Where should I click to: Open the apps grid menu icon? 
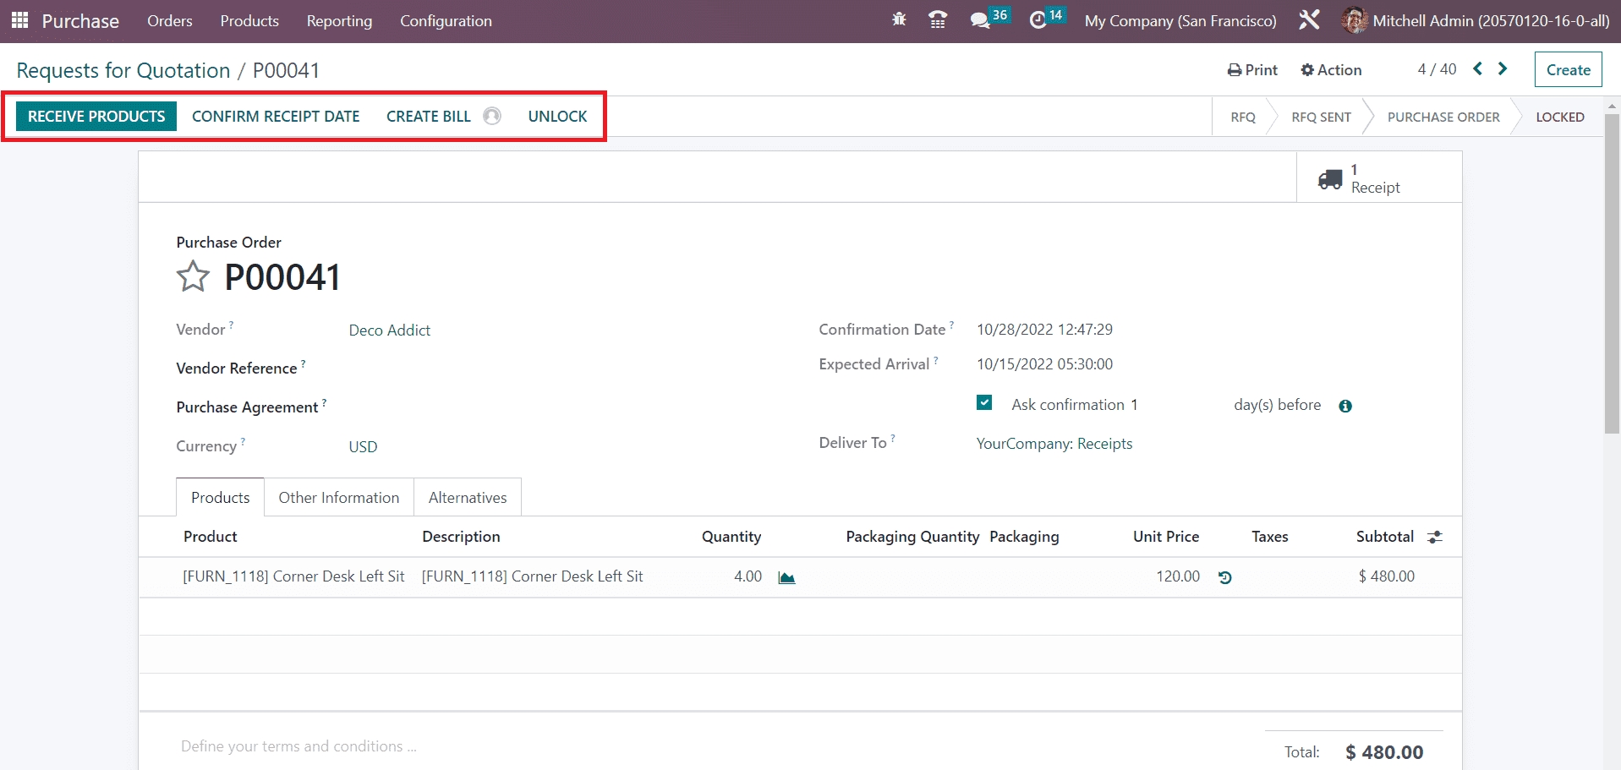tap(19, 20)
